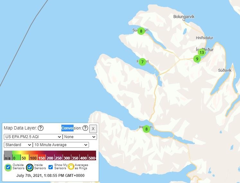Image resolution: width=240 pixels, height=183 pixels.
Task: Click the 150 segment of the AQI scale
Action: pyautogui.click(x=41, y=158)
